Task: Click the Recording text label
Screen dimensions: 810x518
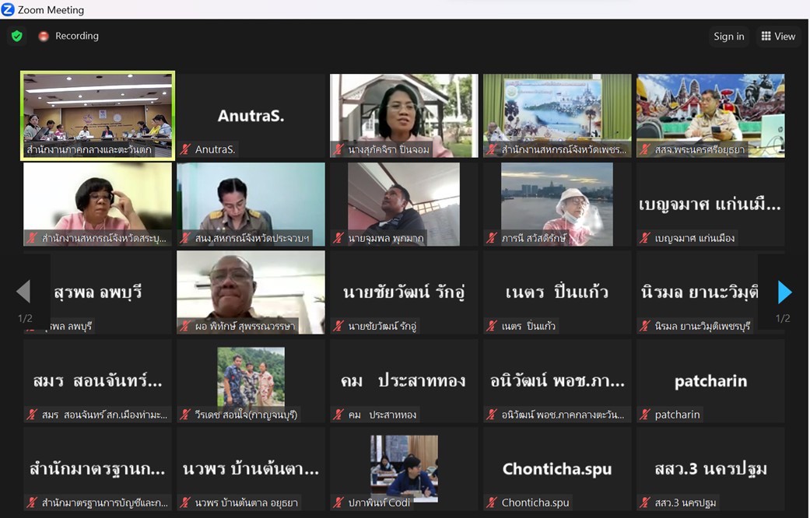Action: click(77, 36)
